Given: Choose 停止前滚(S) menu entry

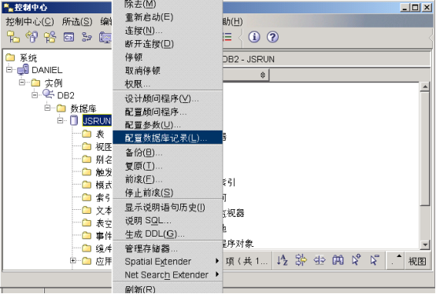Looking at the screenshot, I should 168,193.
